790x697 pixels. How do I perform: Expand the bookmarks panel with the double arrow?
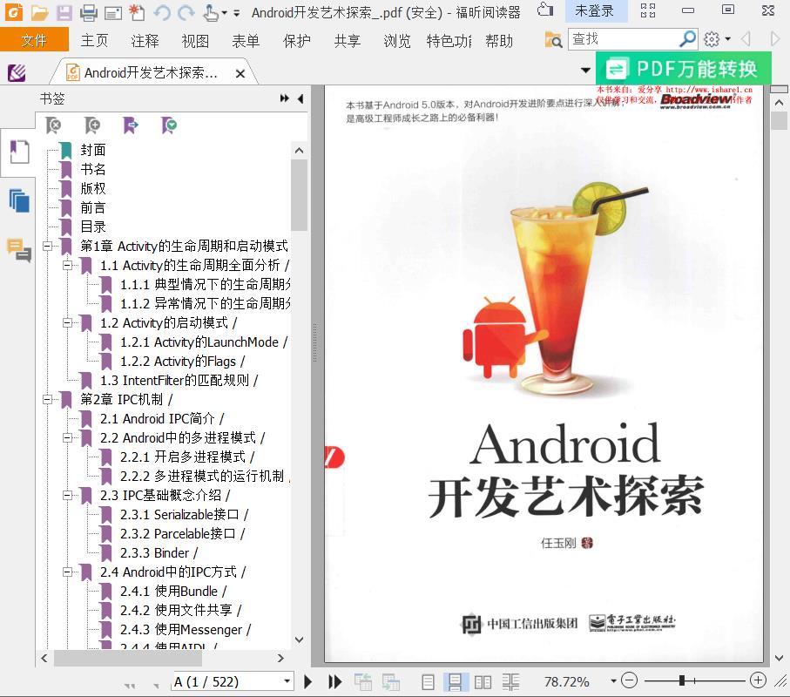[285, 98]
